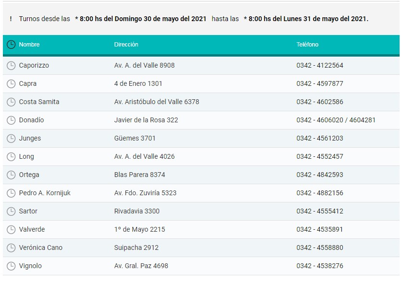
Task: Select the Pedro A. Kornijuk pharmacy name
Action: pyautogui.click(x=45, y=193)
